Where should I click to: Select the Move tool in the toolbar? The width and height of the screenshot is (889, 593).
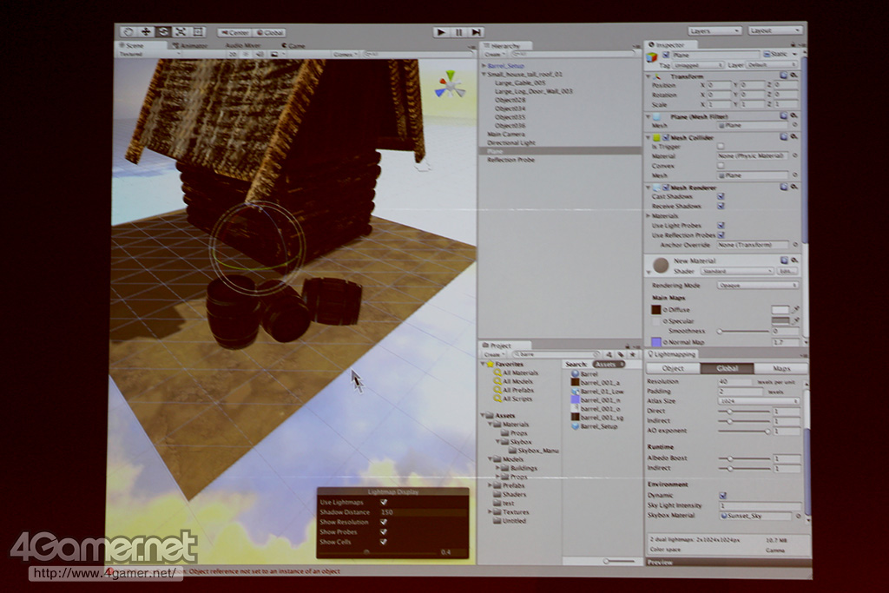point(146,32)
